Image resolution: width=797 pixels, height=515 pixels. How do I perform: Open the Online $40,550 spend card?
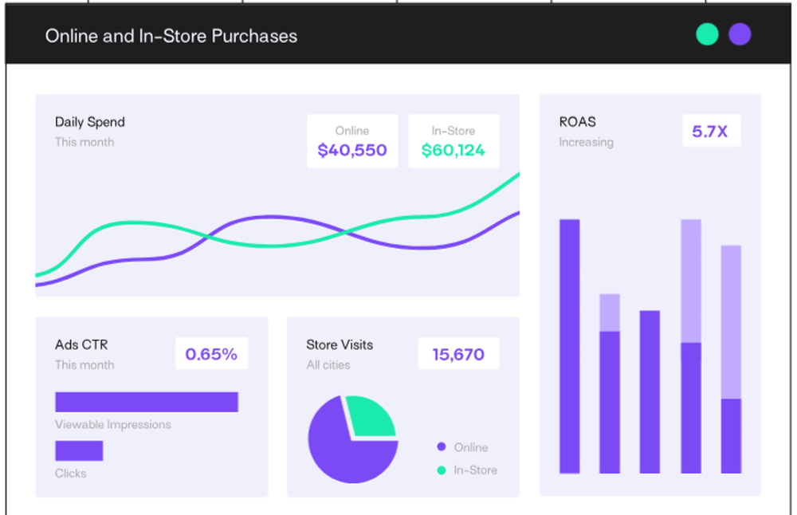point(352,141)
